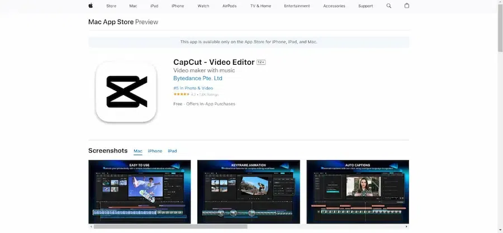Click the 12+ age rating badge
This screenshot has height=233, width=503.
click(x=261, y=62)
